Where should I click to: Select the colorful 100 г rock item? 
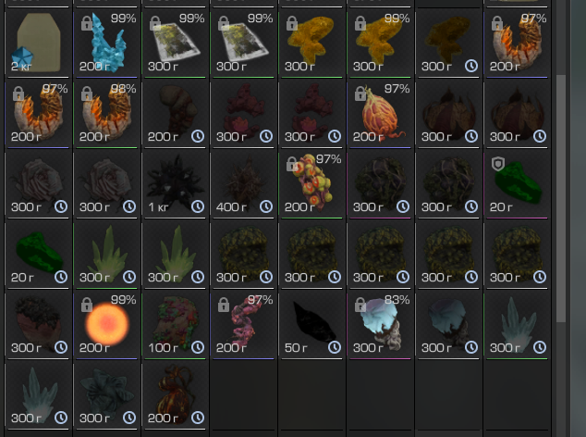coord(175,324)
